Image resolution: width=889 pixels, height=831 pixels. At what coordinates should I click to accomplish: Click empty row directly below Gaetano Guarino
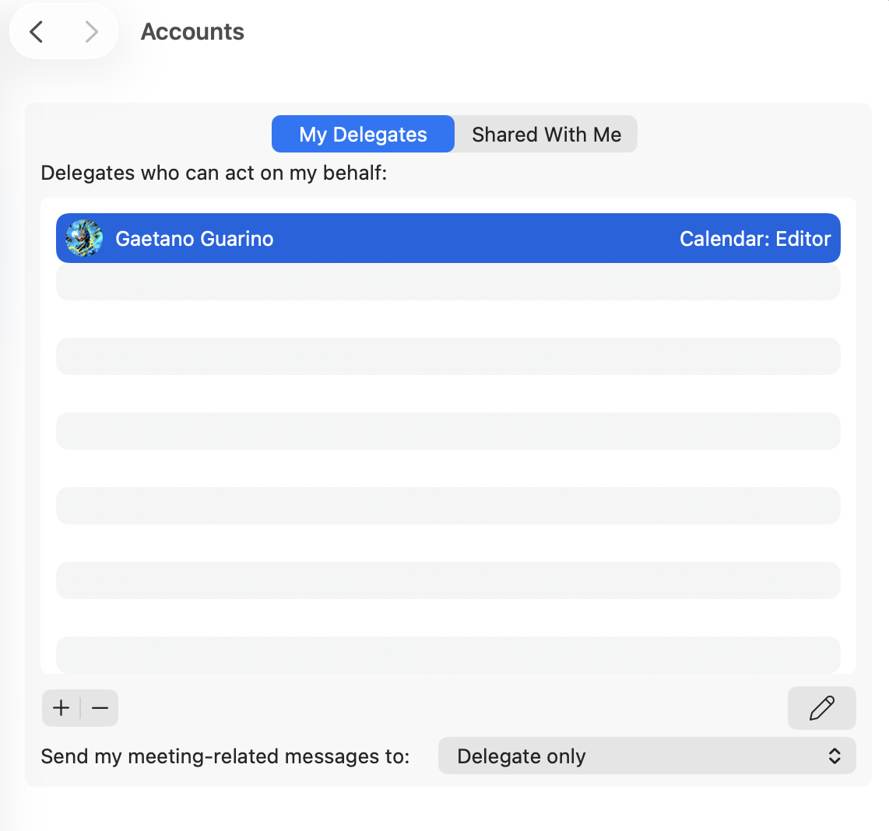tap(448, 282)
